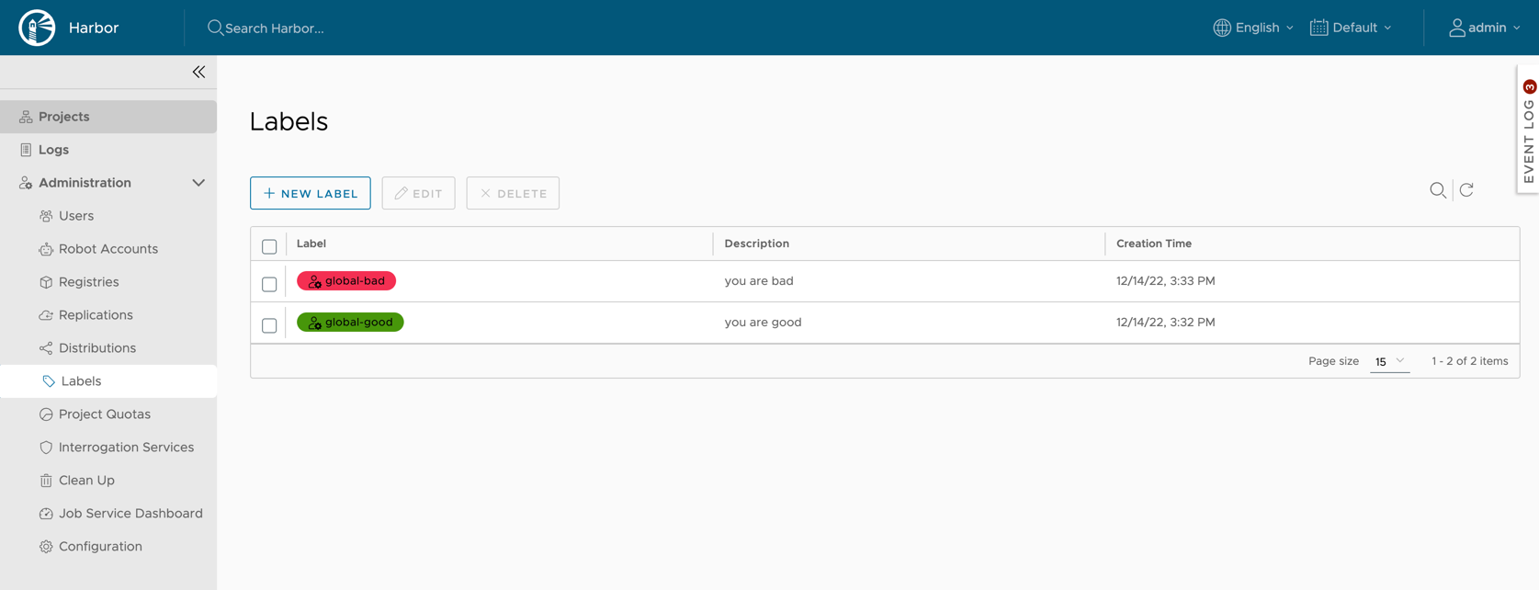
Task: Open the English language dropdown
Action: (x=1253, y=28)
